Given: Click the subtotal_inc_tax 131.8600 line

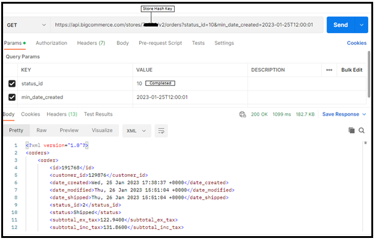Looking at the screenshot, I should coord(116,227).
